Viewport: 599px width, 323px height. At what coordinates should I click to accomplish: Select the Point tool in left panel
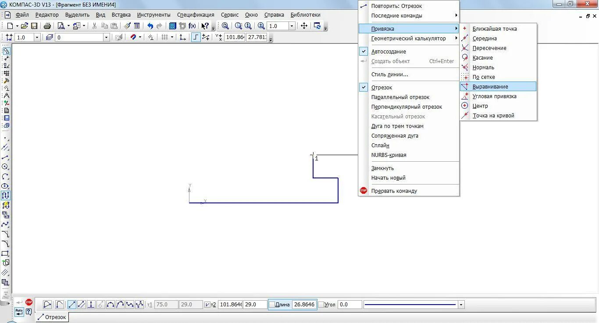(x=5, y=138)
